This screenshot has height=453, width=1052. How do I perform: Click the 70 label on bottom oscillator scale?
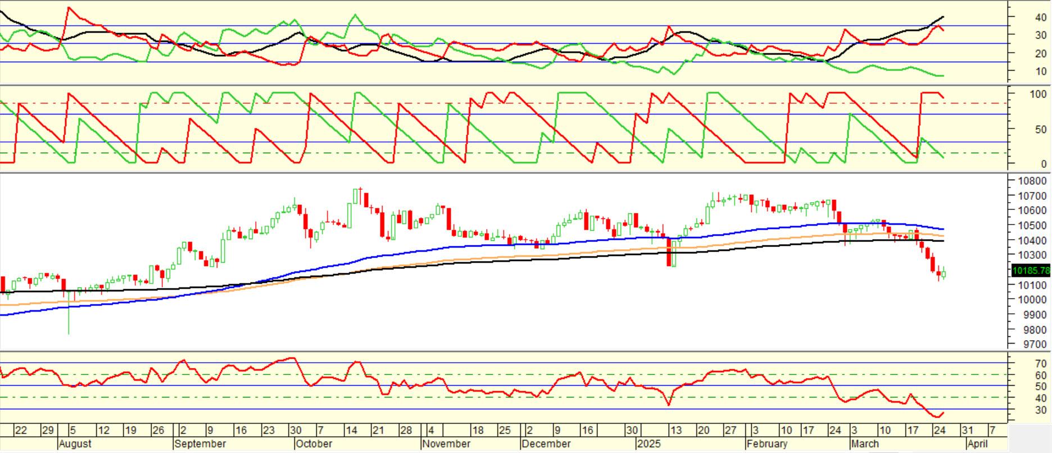(1041, 364)
